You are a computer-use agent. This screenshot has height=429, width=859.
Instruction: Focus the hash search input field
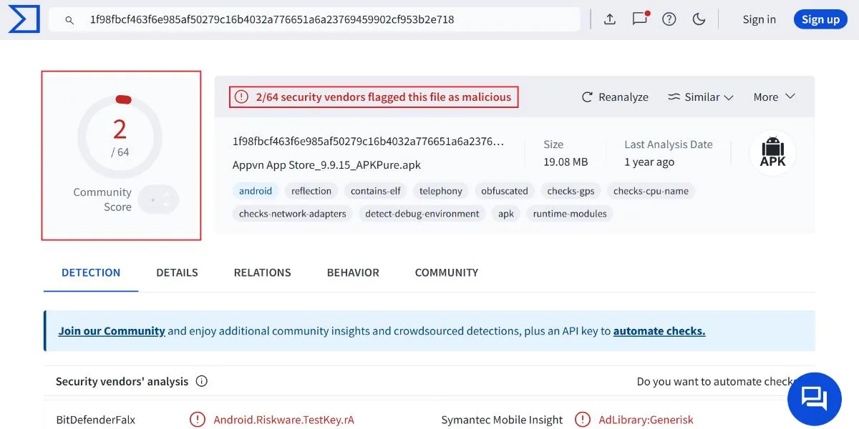[315, 19]
